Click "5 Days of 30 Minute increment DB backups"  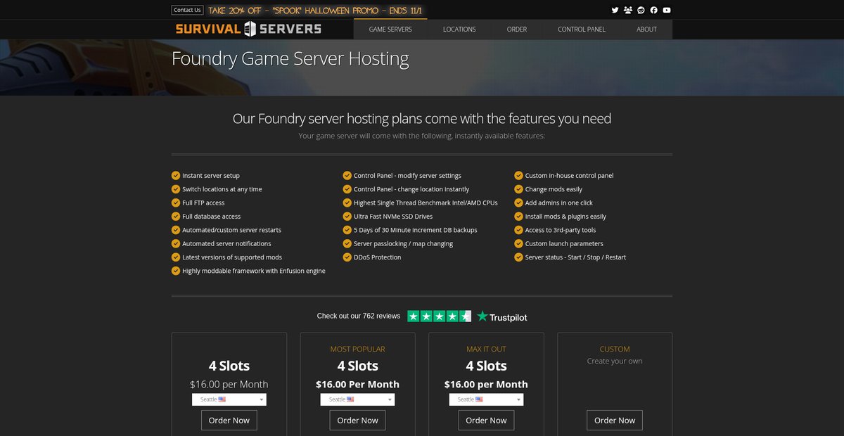[416, 230]
